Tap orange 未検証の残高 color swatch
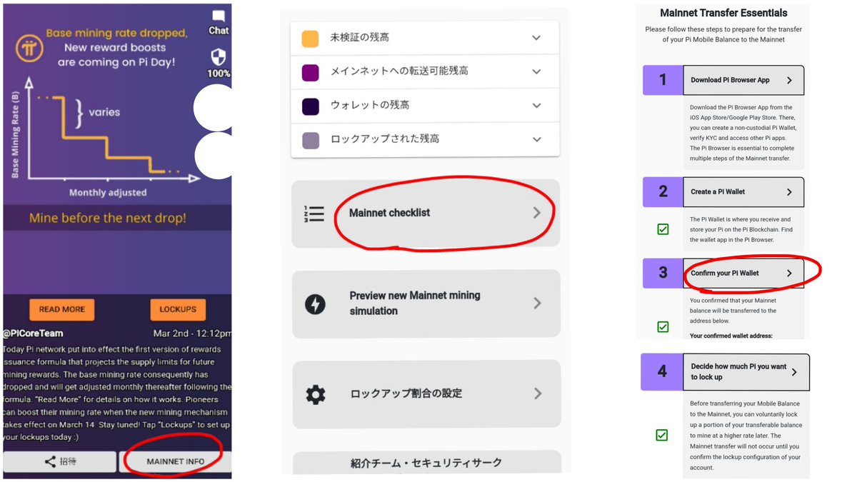Screen dimensions: 857x482 pyautogui.click(x=310, y=39)
